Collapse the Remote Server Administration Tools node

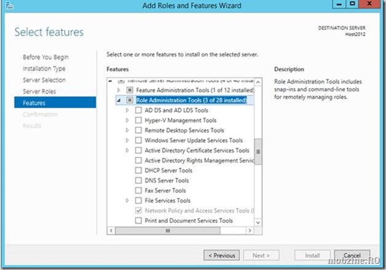tap(111, 81)
